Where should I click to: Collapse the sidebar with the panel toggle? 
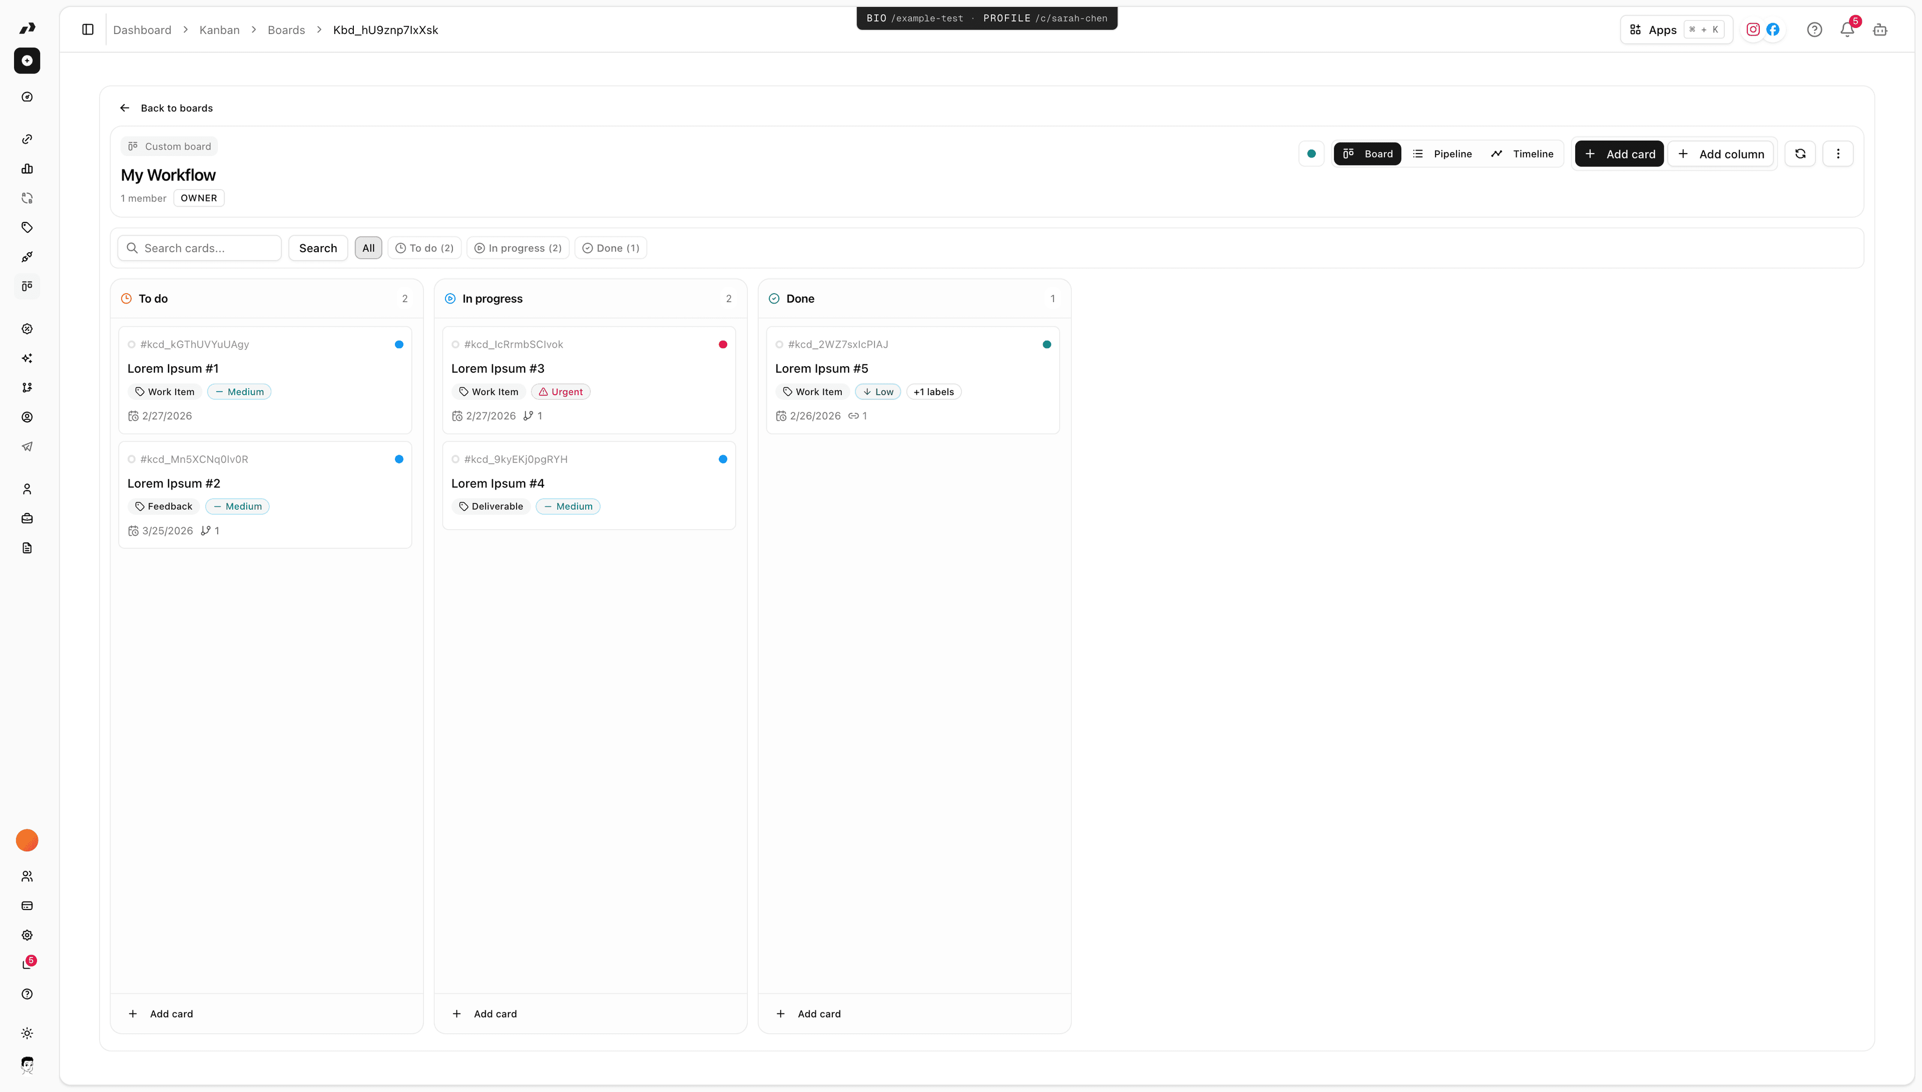[x=88, y=29]
